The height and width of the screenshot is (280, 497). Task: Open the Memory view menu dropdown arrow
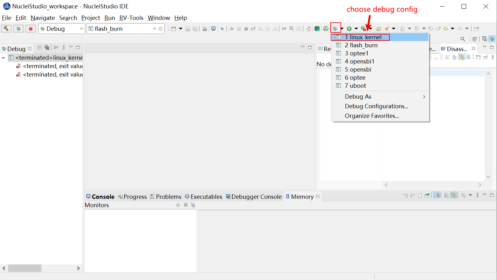click(470, 195)
